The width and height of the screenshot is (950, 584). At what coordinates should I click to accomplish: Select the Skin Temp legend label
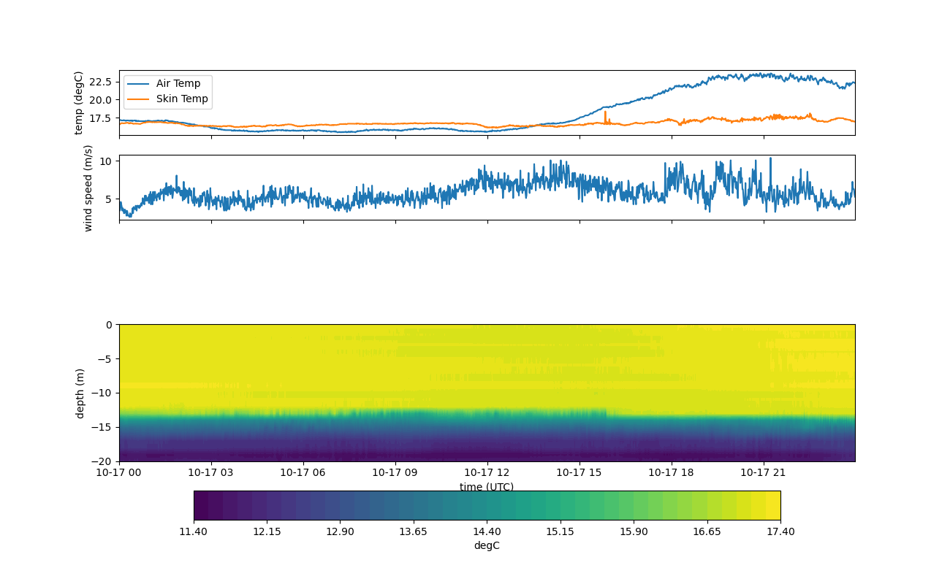pyautogui.click(x=182, y=99)
